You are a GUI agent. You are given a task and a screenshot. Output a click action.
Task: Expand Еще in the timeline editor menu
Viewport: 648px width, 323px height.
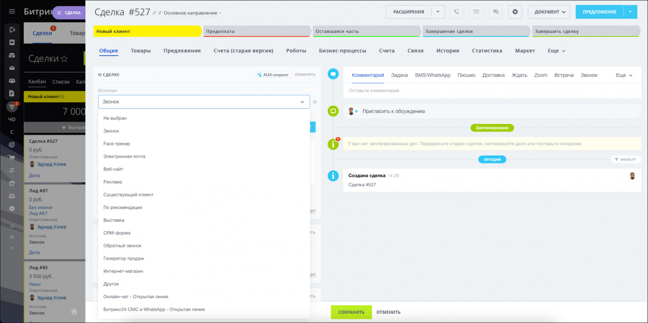tap(624, 75)
